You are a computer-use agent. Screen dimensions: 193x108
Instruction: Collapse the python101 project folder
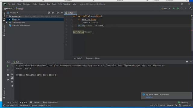click(x=7, y=16)
